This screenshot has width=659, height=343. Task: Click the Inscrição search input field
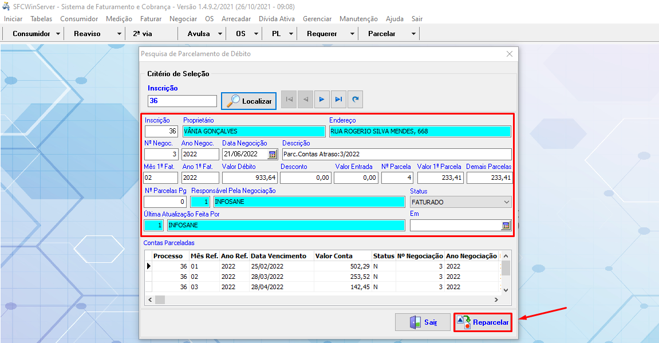pyautogui.click(x=182, y=101)
